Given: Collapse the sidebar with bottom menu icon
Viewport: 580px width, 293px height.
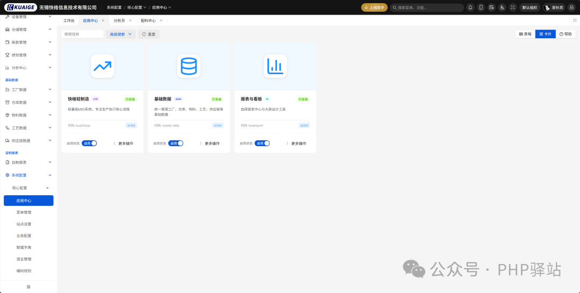Looking at the screenshot, I should 28,287.
